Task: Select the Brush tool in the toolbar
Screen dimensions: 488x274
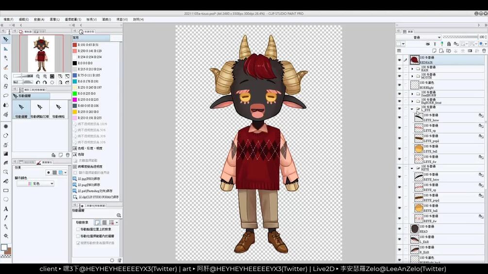Action: pyautogui.click(x=6, y=67)
